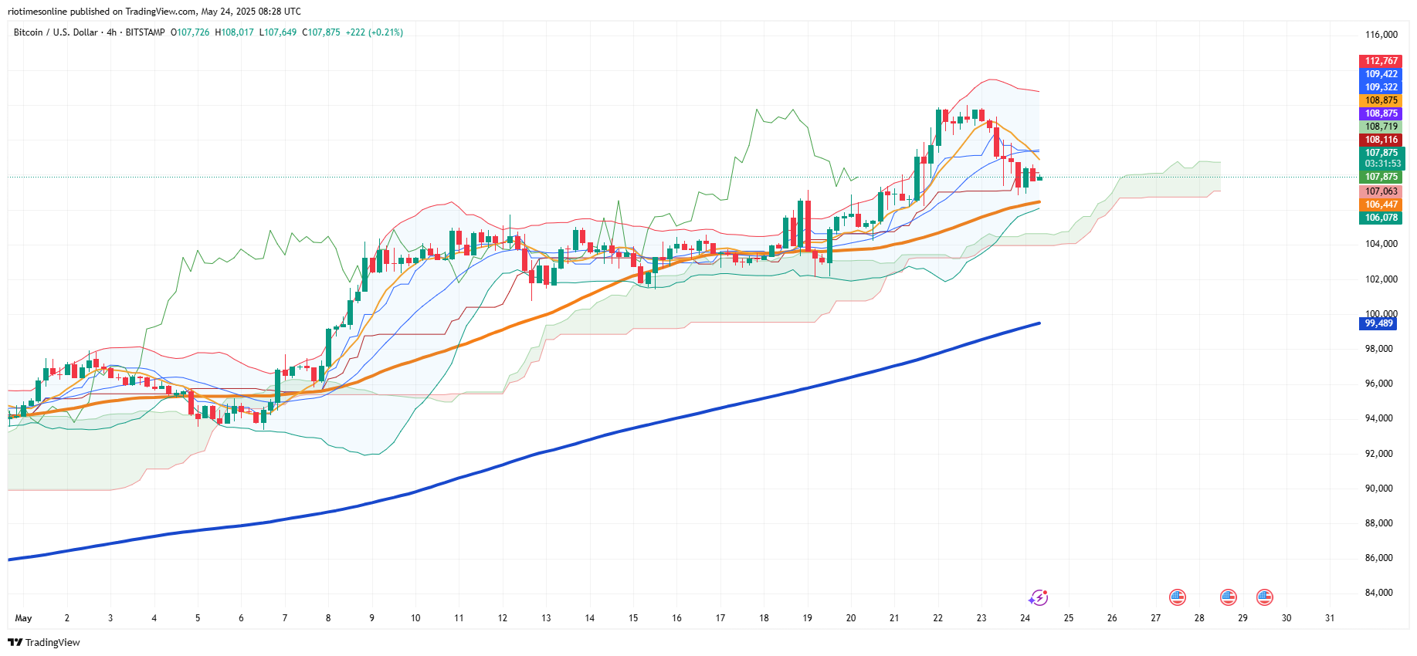Click the 104,000 price axis tick

(x=1381, y=244)
